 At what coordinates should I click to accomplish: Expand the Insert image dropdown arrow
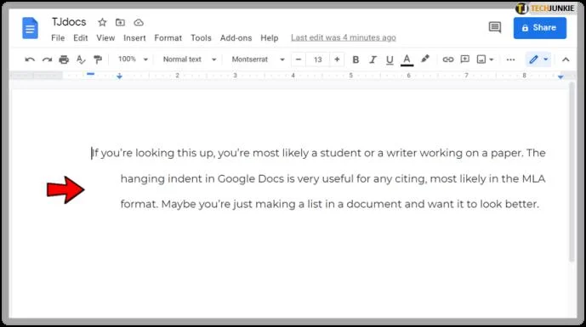pos(492,59)
